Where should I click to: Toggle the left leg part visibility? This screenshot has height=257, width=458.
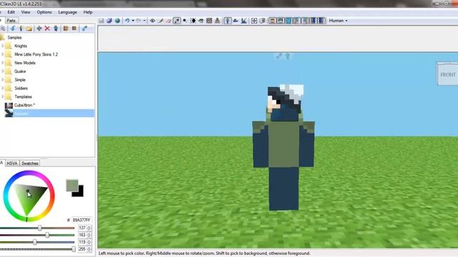coord(313,21)
